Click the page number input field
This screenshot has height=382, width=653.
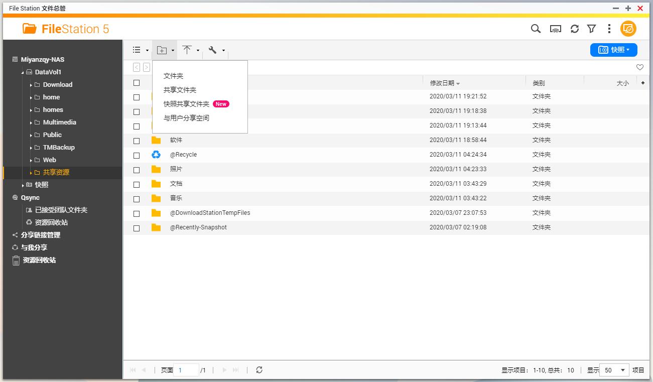[x=186, y=369]
